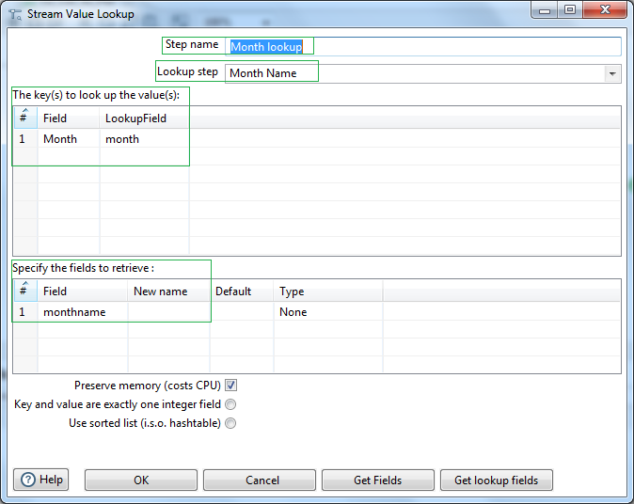Click the LookupField column header
Screen dimensions: 634x504
[144, 118]
